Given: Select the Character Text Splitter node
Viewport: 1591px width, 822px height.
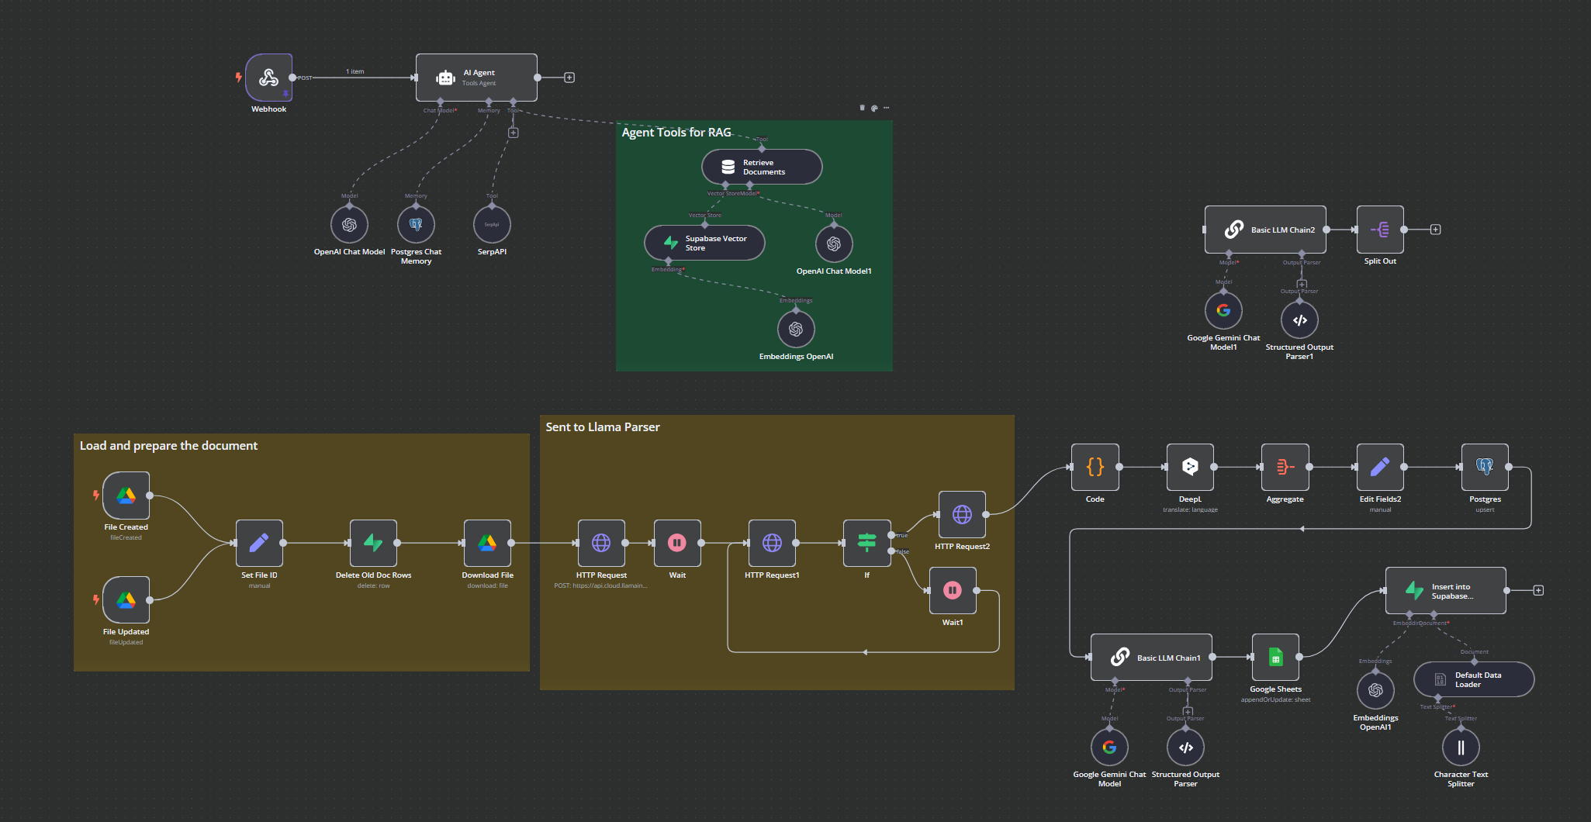Looking at the screenshot, I should tap(1460, 747).
